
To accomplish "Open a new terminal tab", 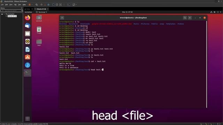I will pyautogui.click(x=62, y=18).
